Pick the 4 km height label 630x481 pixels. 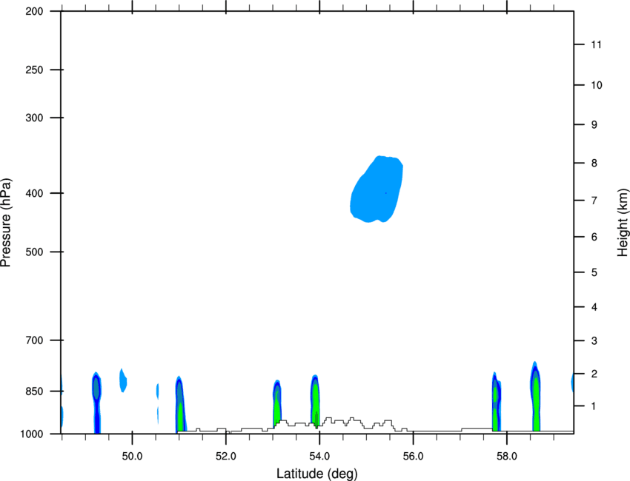(x=594, y=307)
